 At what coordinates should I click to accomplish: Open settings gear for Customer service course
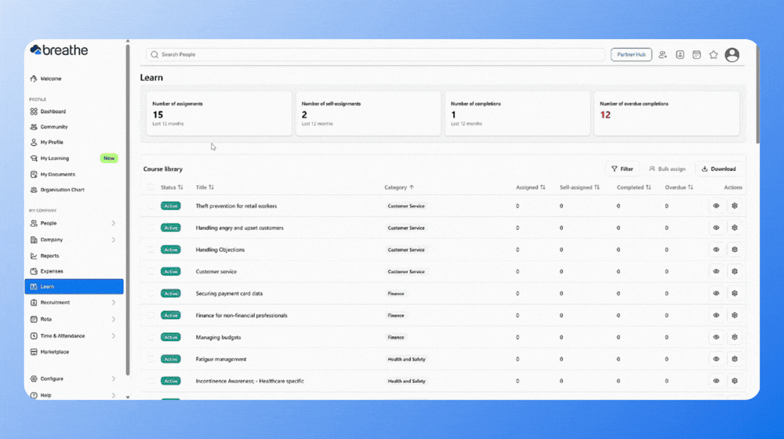(x=735, y=271)
